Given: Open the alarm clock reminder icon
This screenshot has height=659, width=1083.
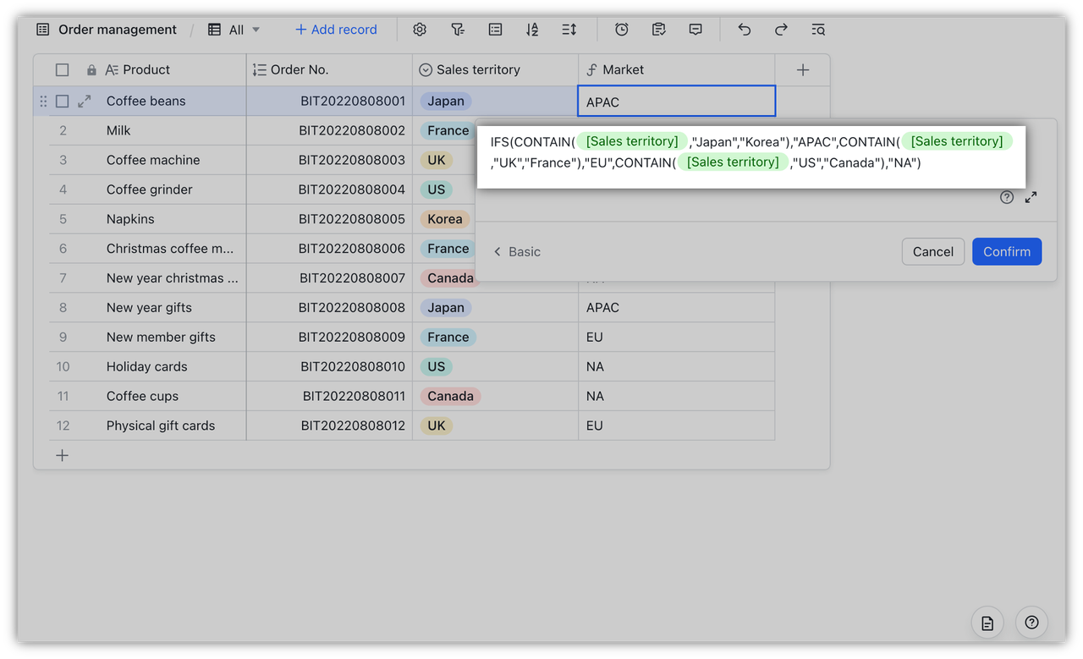Looking at the screenshot, I should [x=622, y=29].
